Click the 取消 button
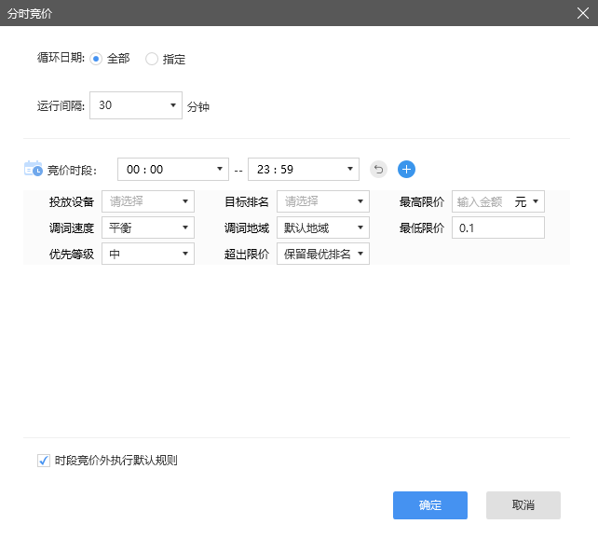Screen dimensions: 598x538 point(523,505)
